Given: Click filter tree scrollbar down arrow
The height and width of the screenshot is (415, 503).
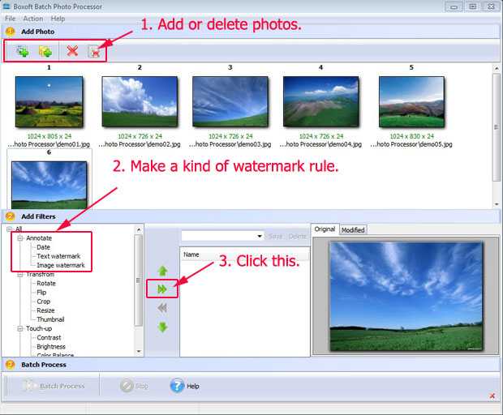Looking at the screenshot, I should click(139, 351).
